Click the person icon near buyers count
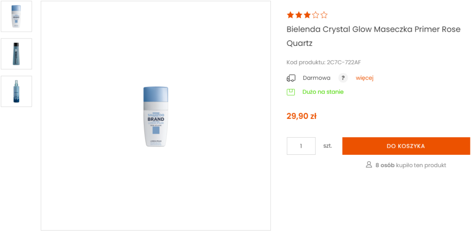This screenshot has height=231, width=471. [369, 165]
